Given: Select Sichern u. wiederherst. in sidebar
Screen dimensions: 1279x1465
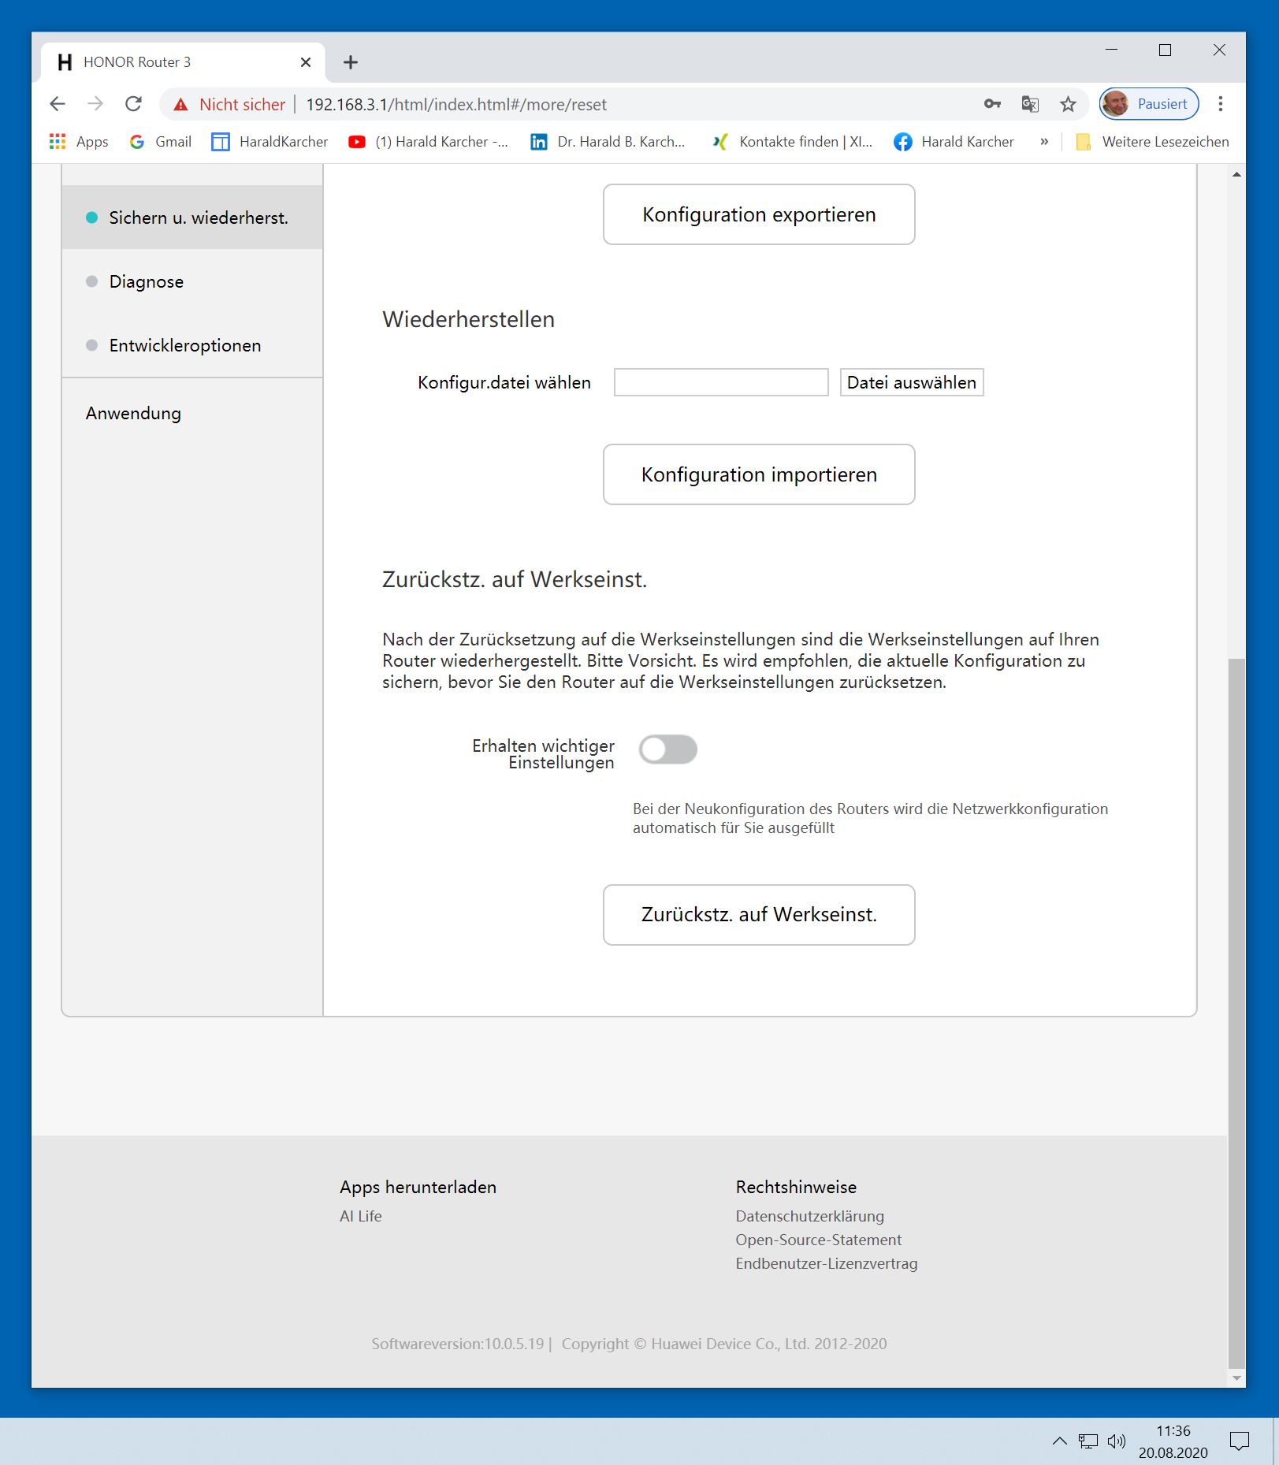Looking at the screenshot, I should 192,218.
